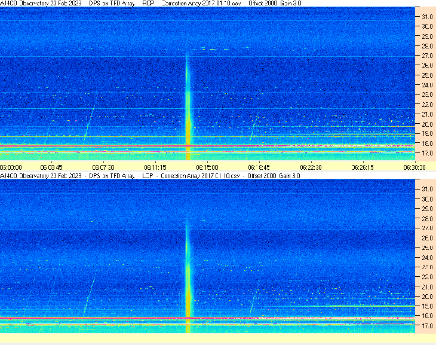The image size is (436, 345).
Task: Click the magenta 18 MHz band in LCP plot
Action: click(207, 318)
